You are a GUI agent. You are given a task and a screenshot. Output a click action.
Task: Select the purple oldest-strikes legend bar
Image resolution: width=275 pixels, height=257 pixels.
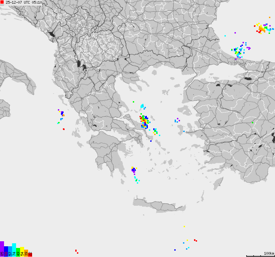point(2,250)
